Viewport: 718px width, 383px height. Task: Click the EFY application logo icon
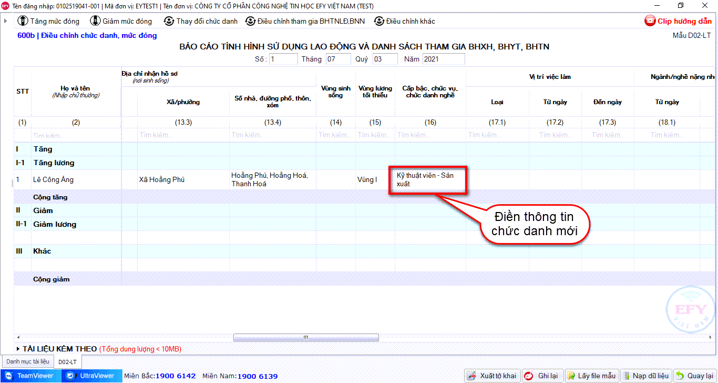coord(6,6)
